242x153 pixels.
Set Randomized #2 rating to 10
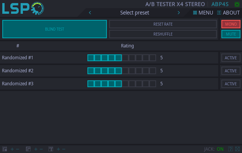[153, 71]
